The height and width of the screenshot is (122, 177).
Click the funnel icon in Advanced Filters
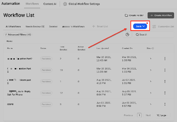point(6,35)
